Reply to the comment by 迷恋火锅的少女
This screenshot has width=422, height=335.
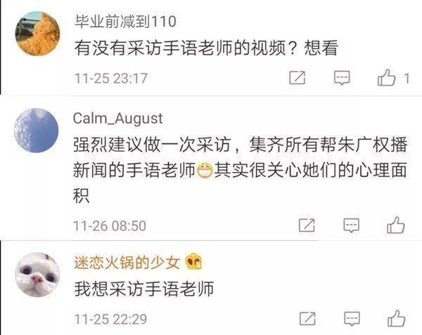[352, 319]
